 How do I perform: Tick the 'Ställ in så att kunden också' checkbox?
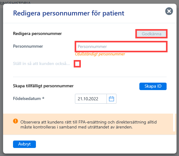tap(77, 64)
